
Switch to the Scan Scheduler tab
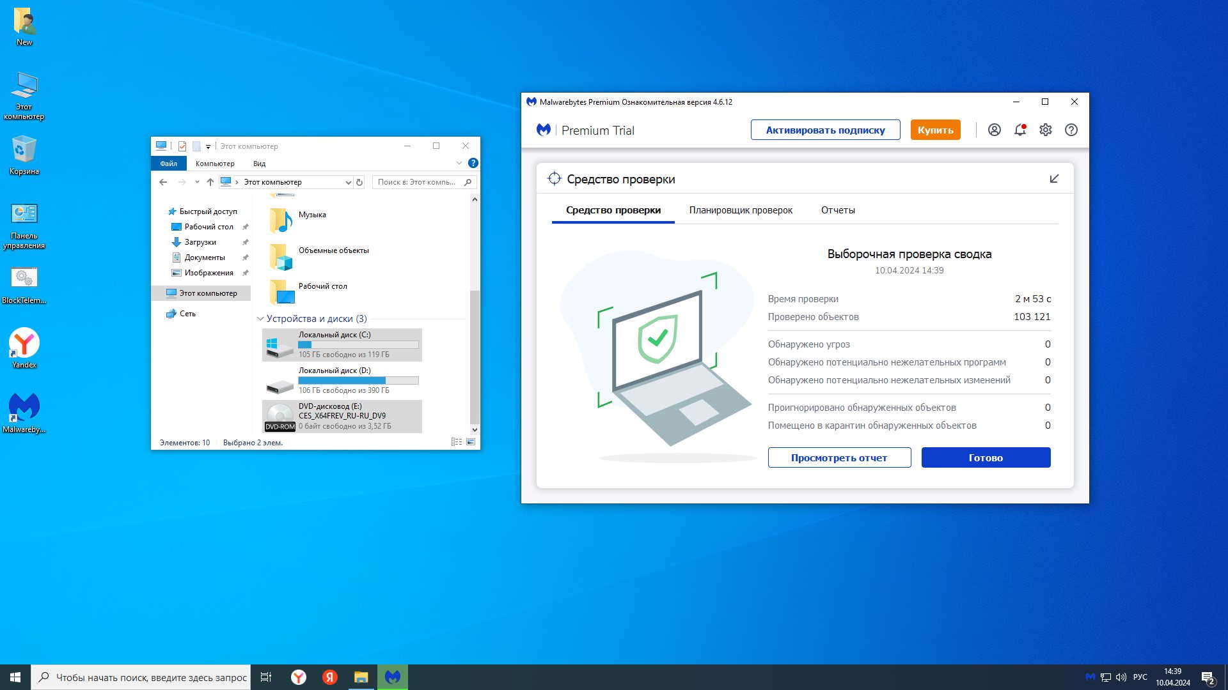740,210
